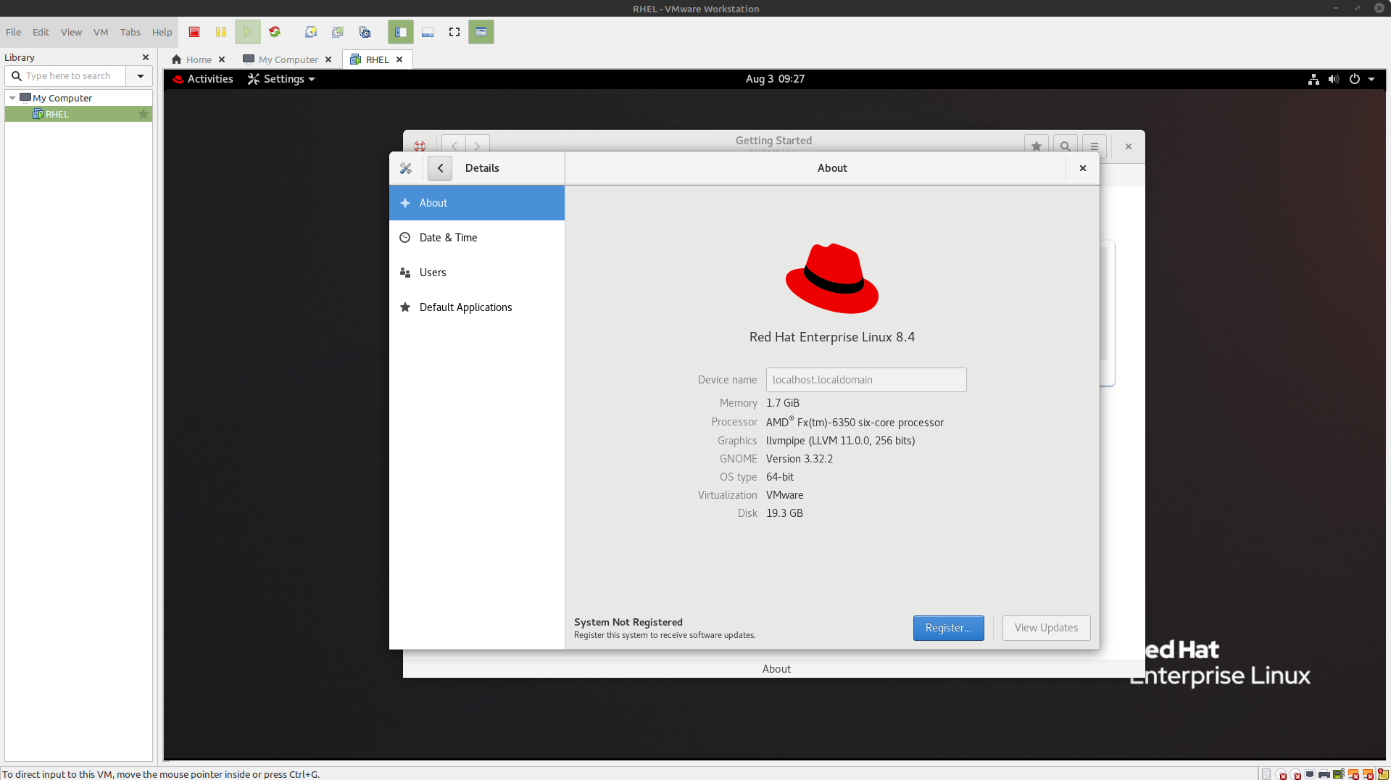This screenshot has width=1391, height=780.
Task: Open the hamburger menu in Getting Started window
Action: click(1095, 146)
